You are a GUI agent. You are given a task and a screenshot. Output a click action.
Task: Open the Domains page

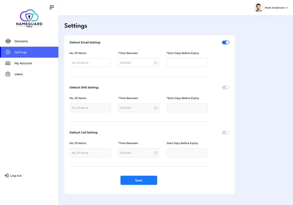tap(29, 41)
